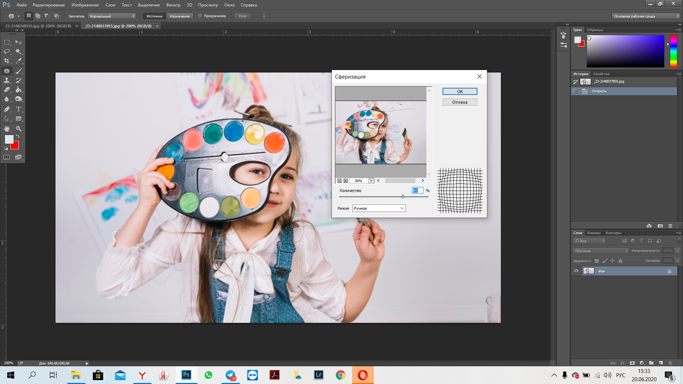Open the Фильтр menu

172,5
